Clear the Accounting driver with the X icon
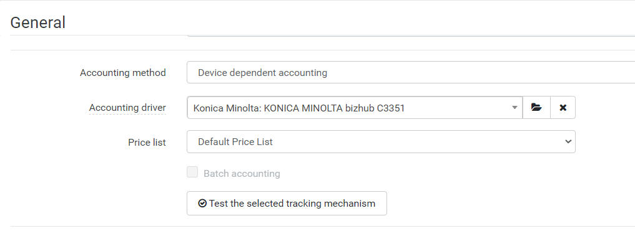Viewport: 635px width, 231px height. pos(563,108)
